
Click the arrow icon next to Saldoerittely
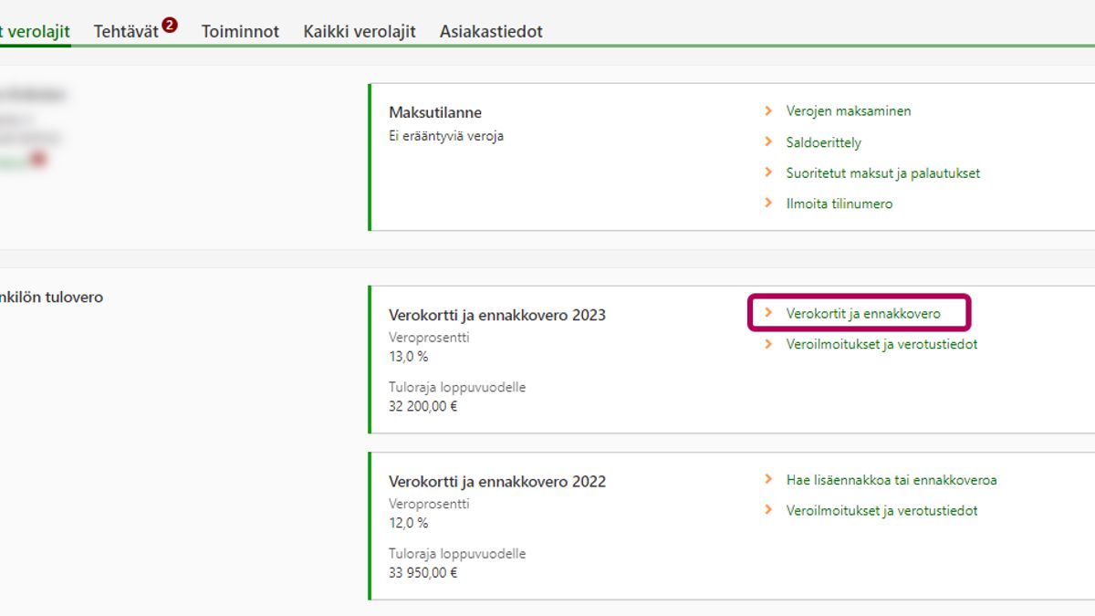pyautogui.click(x=768, y=142)
